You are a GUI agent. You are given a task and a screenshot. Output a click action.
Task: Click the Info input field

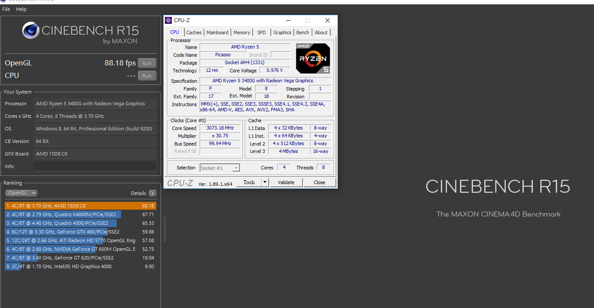click(x=95, y=166)
